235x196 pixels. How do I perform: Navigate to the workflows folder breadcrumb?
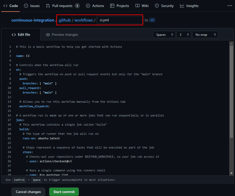84,20
